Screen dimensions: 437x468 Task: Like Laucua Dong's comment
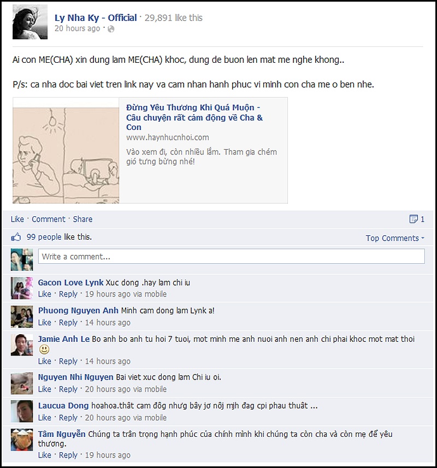click(x=44, y=418)
